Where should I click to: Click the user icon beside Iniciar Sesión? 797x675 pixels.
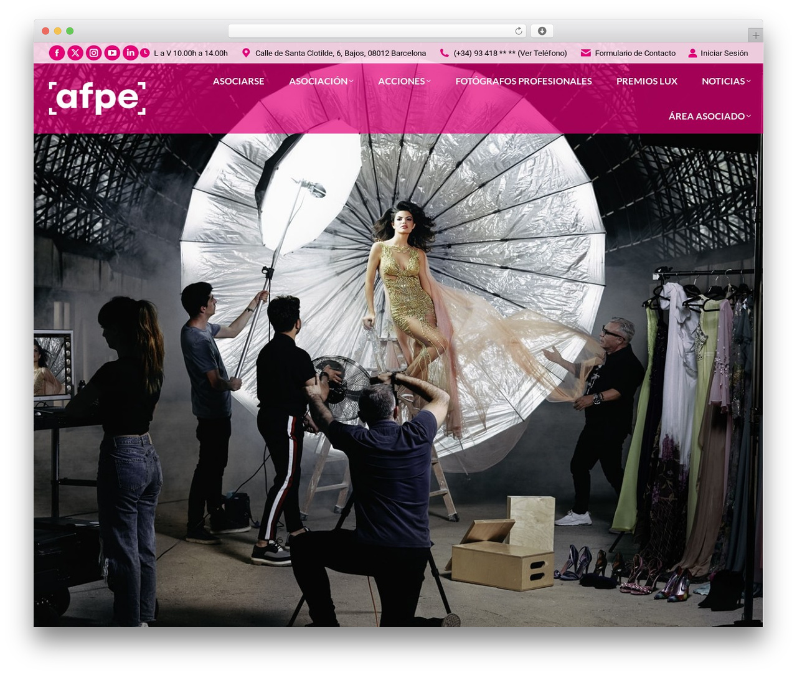pyautogui.click(x=692, y=53)
